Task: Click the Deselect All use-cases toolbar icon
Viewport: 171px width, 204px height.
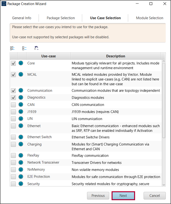Action: pos(24,48)
